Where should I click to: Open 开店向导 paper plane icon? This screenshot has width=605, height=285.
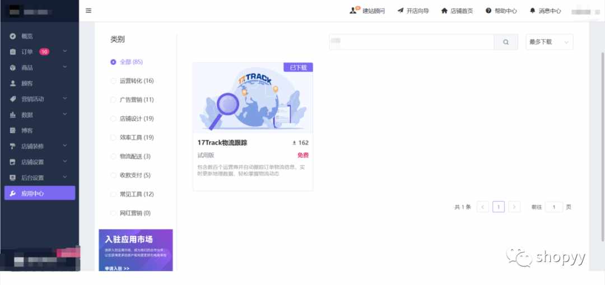[400, 11]
